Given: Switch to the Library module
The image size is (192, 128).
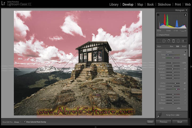Looking at the screenshot, I should [x=114, y=5].
